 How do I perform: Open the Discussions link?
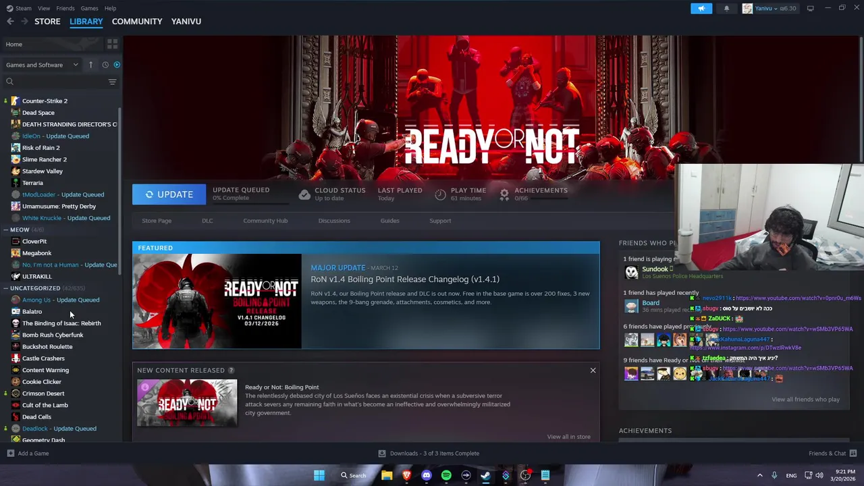(334, 221)
